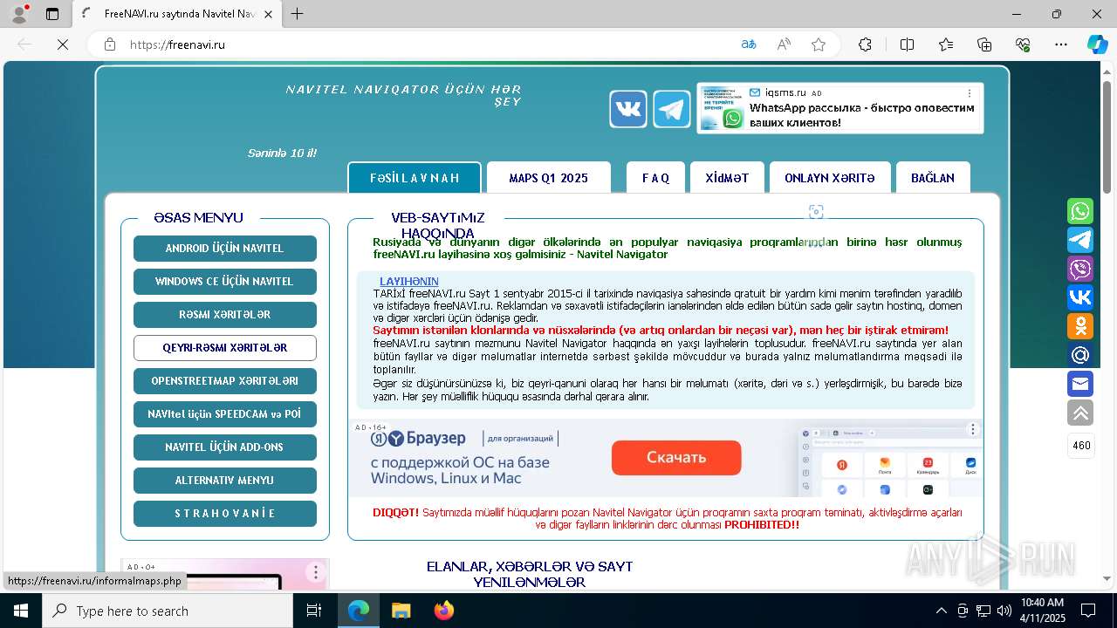Open ONLAYN XƏRİTƏ tab
Image resolution: width=1117 pixels, height=628 pixels.
tap(830, 178)
